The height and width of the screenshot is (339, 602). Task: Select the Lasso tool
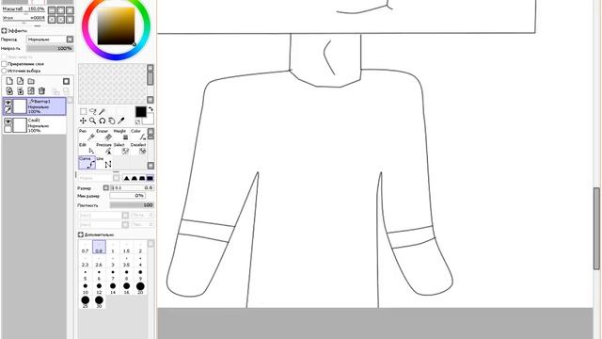(x=92, y=111)
